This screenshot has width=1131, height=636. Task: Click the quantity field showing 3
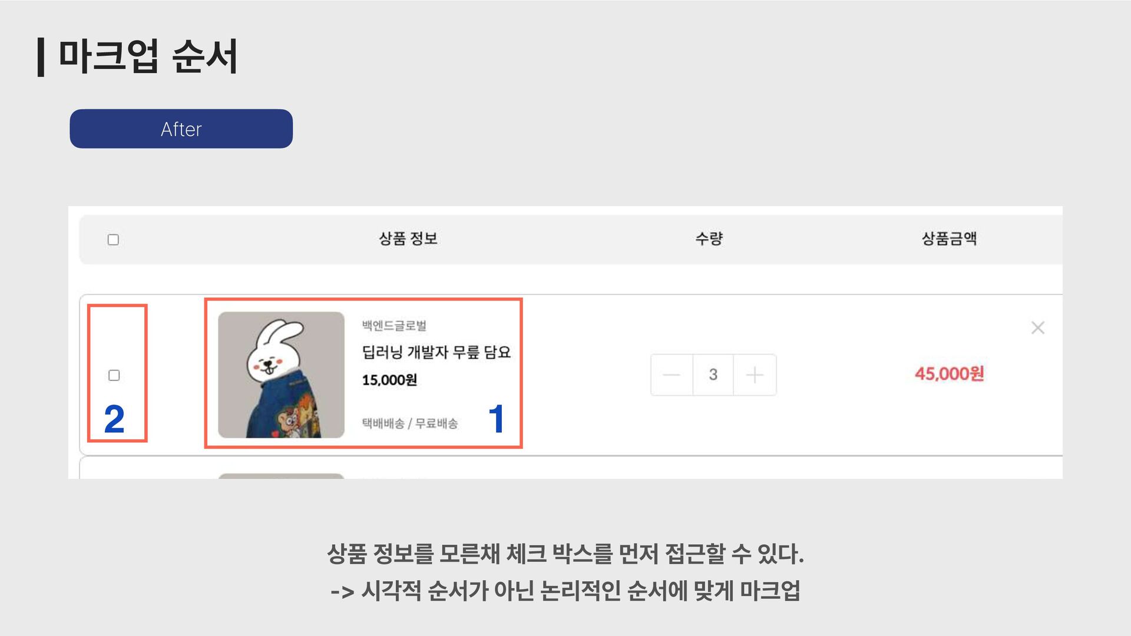[x=713, y=375]
